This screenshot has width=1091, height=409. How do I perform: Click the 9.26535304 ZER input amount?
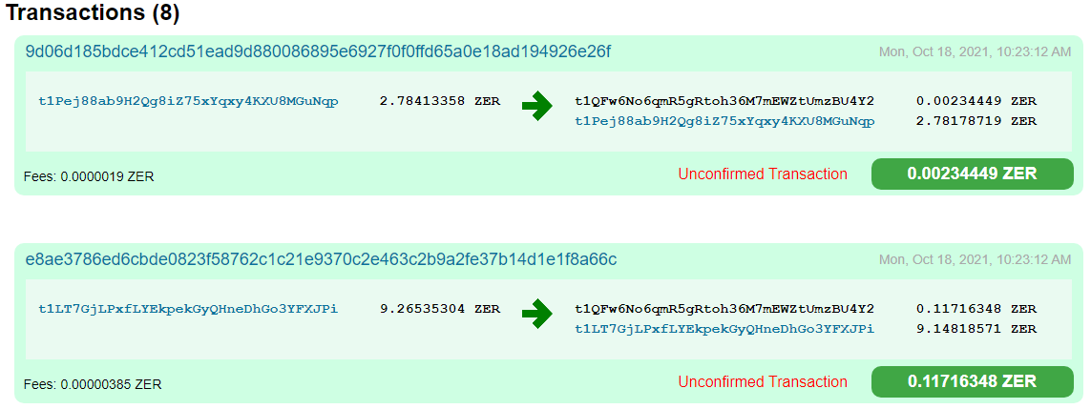439,309
